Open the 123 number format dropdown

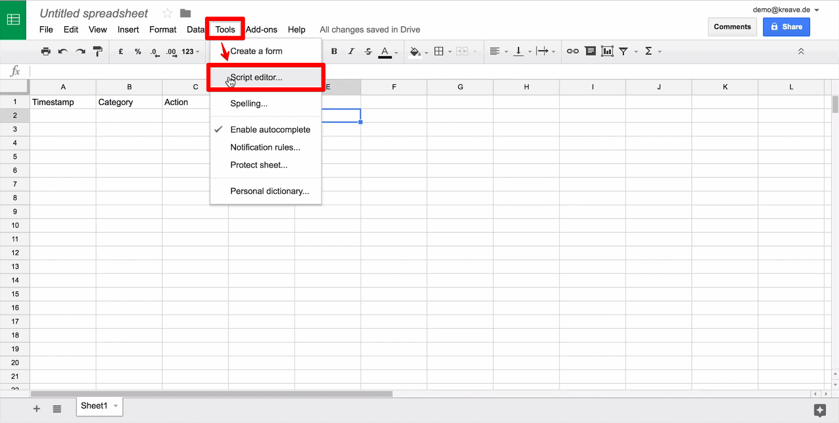[190, 51]
